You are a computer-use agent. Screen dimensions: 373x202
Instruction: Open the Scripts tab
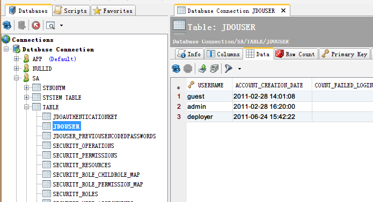[x=71, y=11]
